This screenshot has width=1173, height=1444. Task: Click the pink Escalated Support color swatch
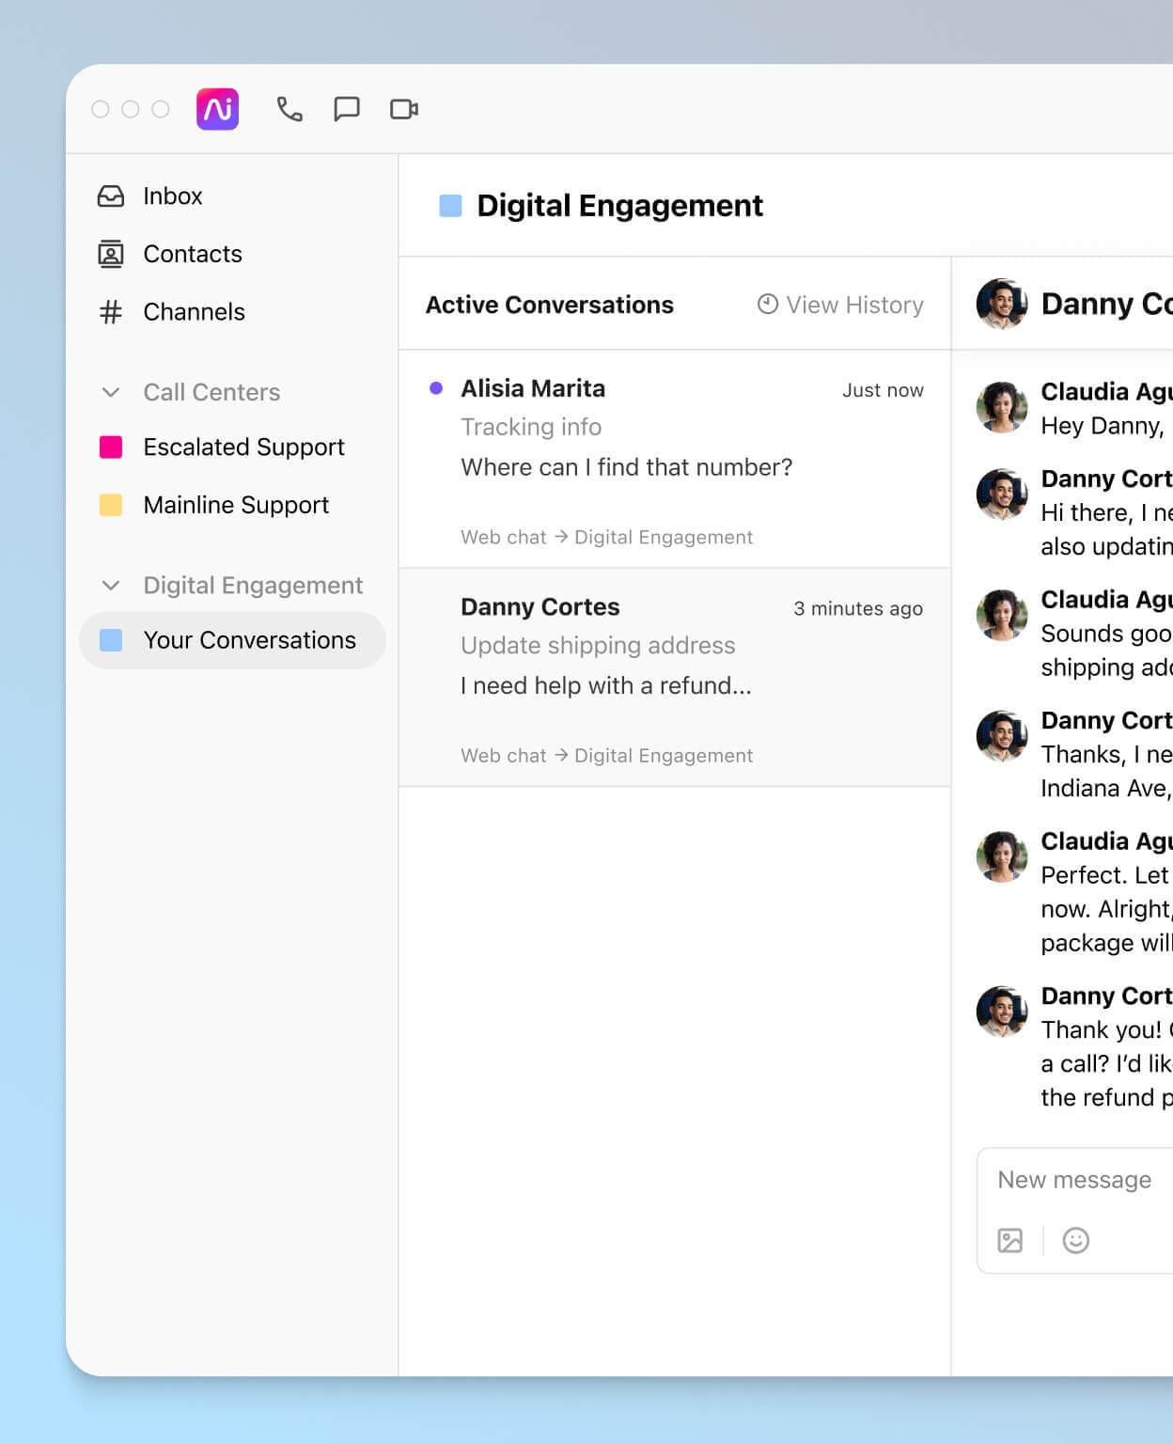tap(110, 447)
